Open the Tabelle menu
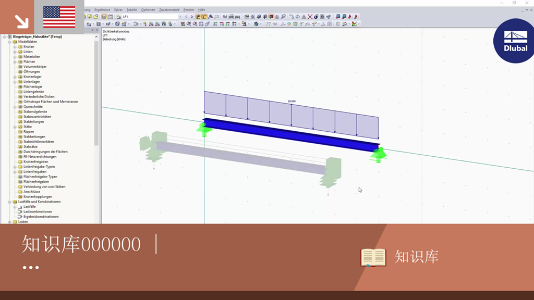Screen dimensions: 534x300 131,10
